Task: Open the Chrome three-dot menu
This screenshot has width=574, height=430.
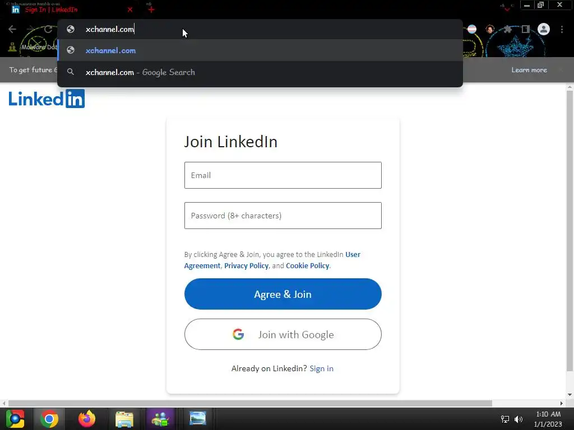Action: click(x=562, y=29)
